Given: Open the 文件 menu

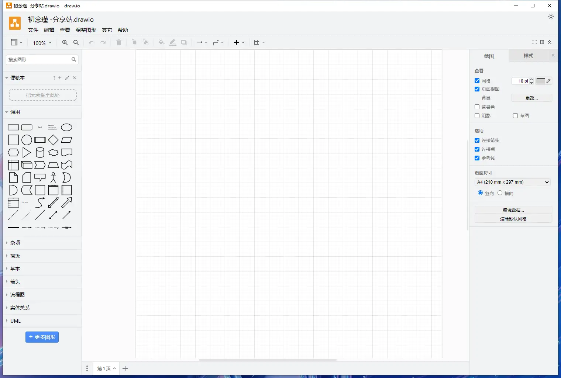Looking at the screenshot, I should (33, 30).
